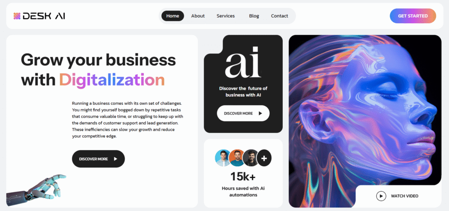The width and height of the screenshot is (449, 211).
Task: Click the robotic hand image
Action: coord(36,190)
